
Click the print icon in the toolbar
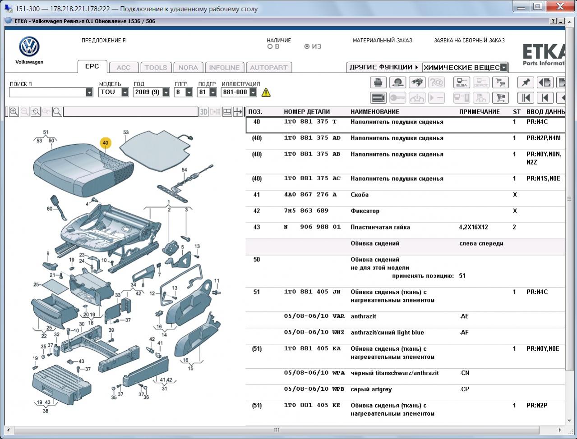click(x=378, y=82)
